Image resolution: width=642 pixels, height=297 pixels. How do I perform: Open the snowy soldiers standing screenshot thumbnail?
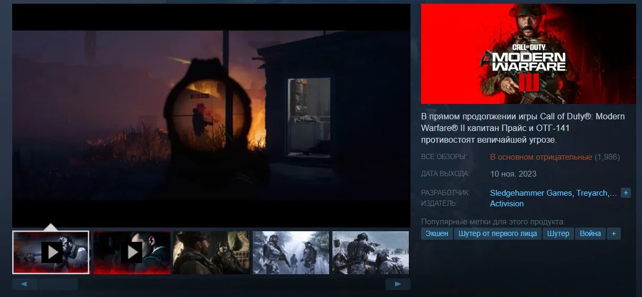pos(291,252)
